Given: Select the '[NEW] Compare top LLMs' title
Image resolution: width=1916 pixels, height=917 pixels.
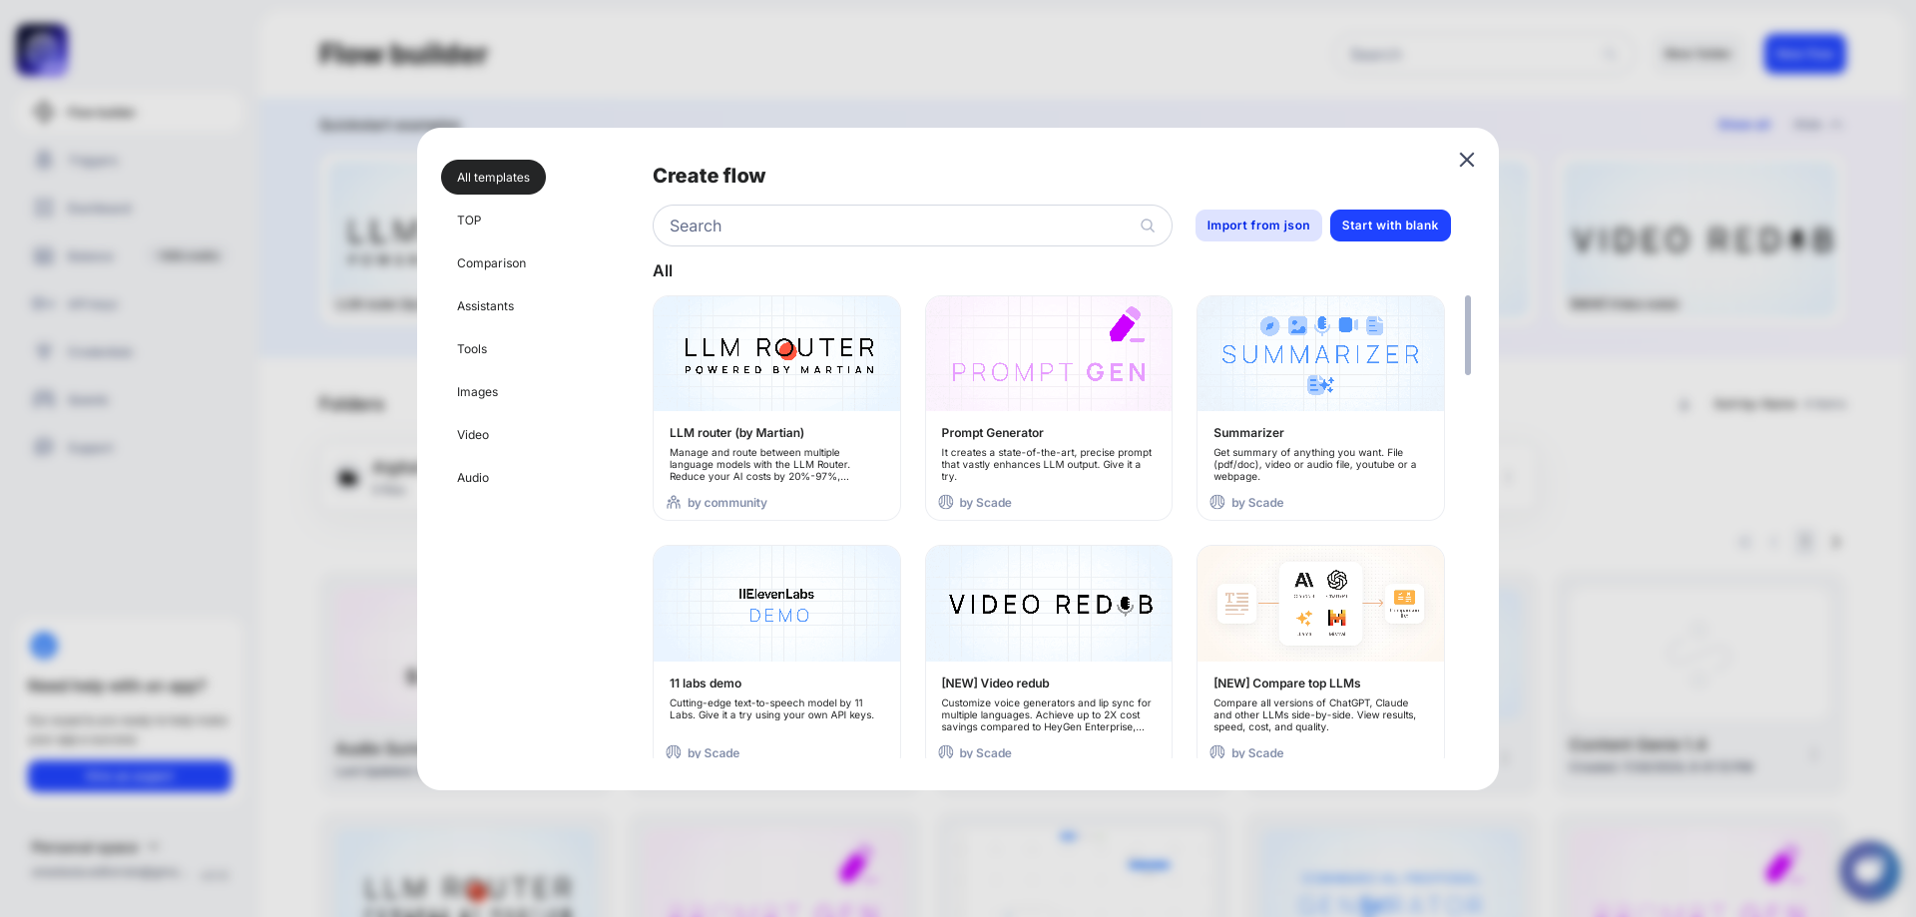Looking at the screenshot, I should [x=1287, y=684].
